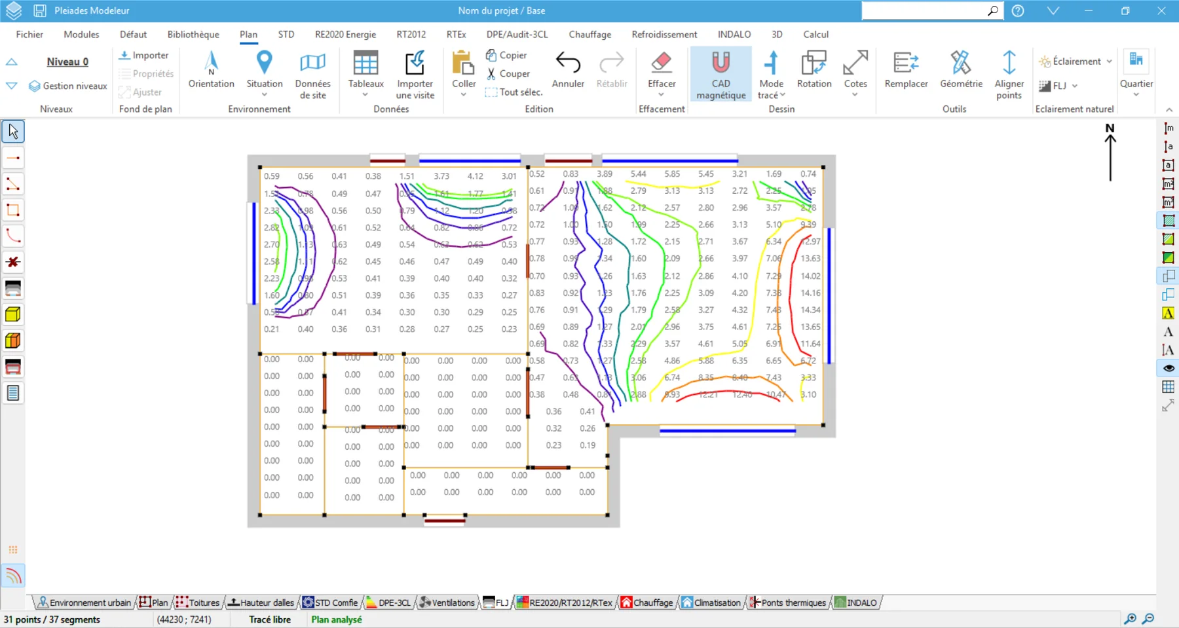Toggle the eye visibility icon
This screenshot has height=628, width=1179.
[x=1169, y=368]
